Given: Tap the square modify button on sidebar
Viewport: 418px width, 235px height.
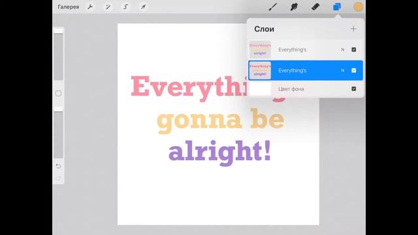Looking at the screenshot, I should pyautogui.click(x=58, y=93).
